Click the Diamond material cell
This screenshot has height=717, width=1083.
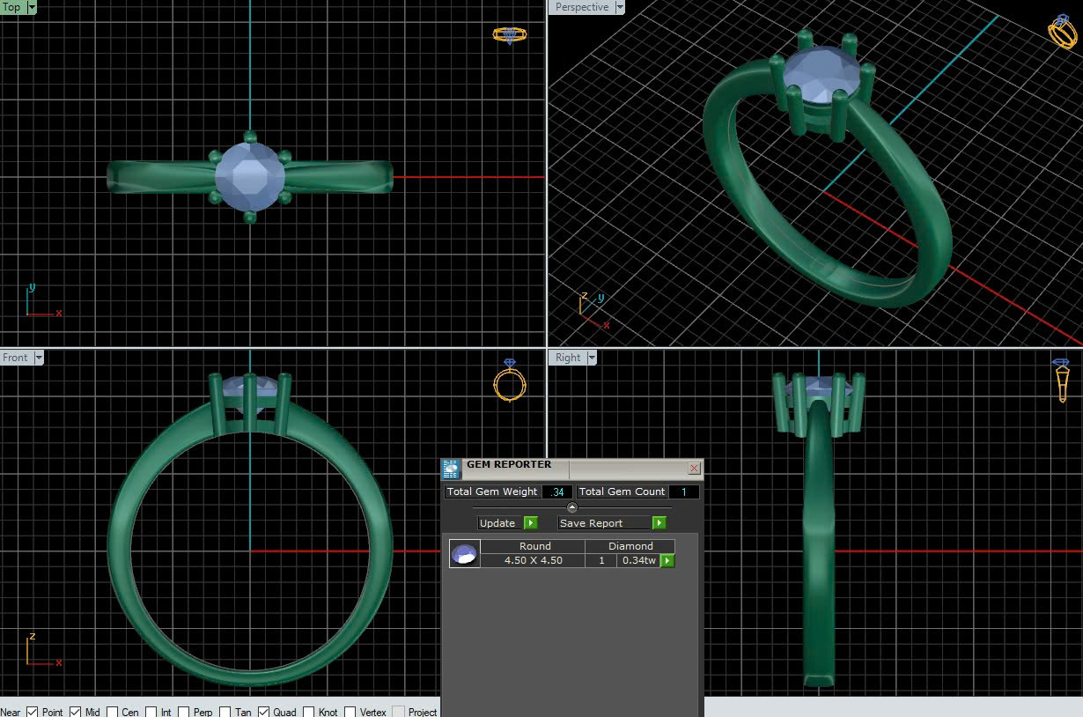631,546
